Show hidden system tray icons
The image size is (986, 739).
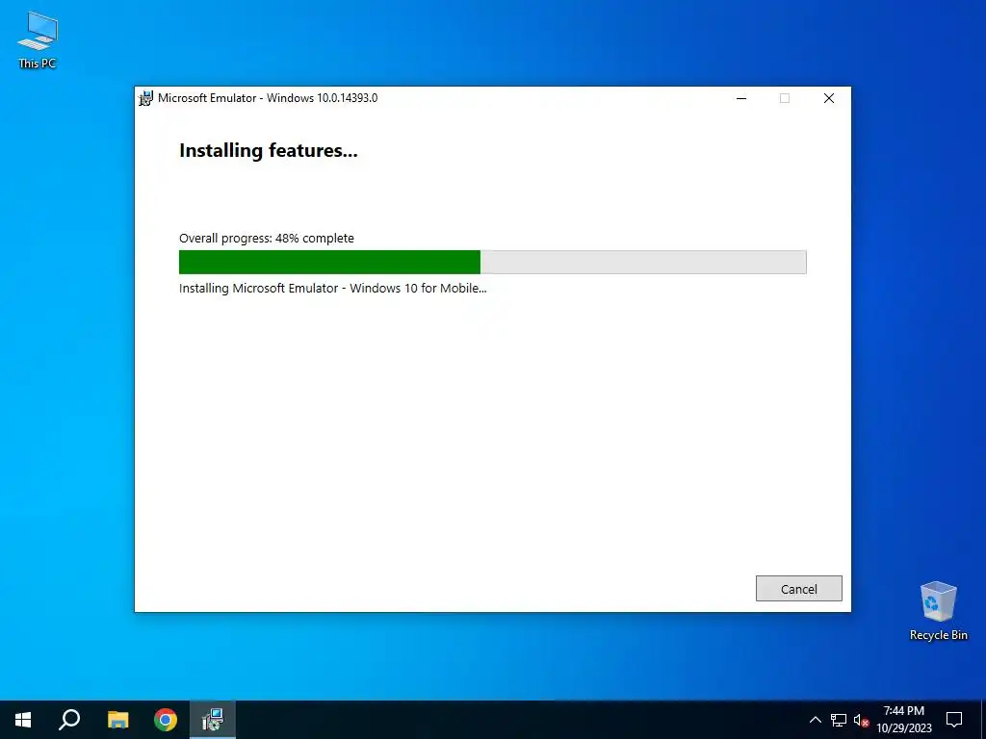[815, 720]
